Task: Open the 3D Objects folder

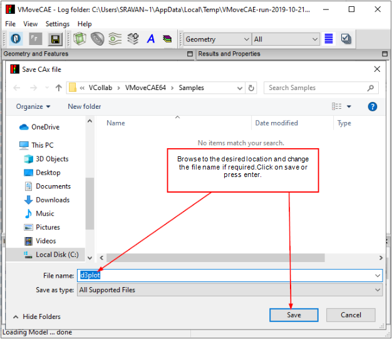Action: (x=46, y=159)
